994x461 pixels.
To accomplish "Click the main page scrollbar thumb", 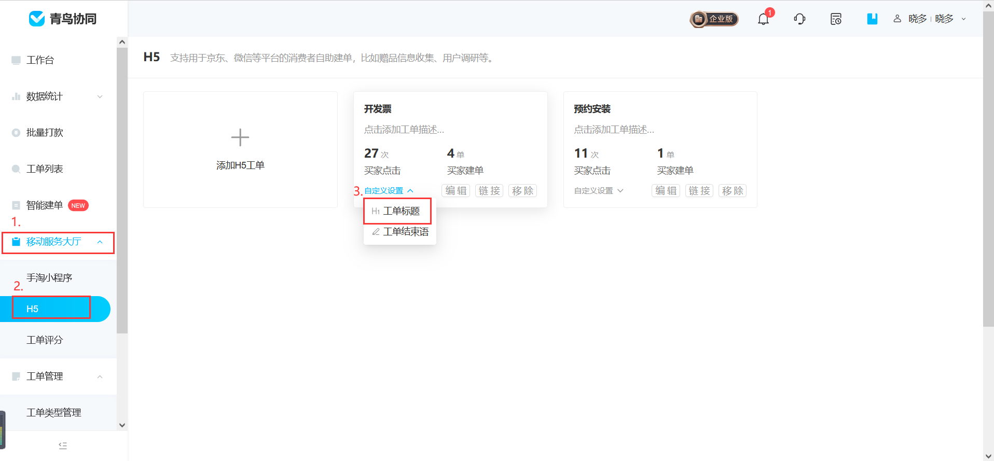I will point(988,169).
